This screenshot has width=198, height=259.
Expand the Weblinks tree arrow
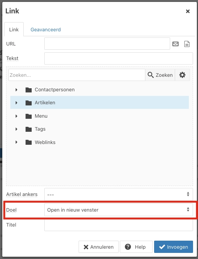click(16, 142)
